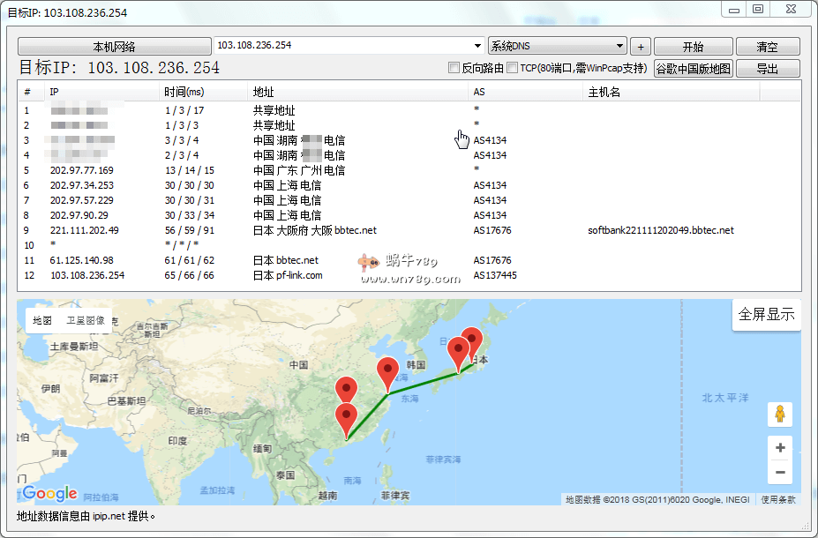Switch map to 地图 view
This screenshot has width=818, height=538.
coord(42,321)
